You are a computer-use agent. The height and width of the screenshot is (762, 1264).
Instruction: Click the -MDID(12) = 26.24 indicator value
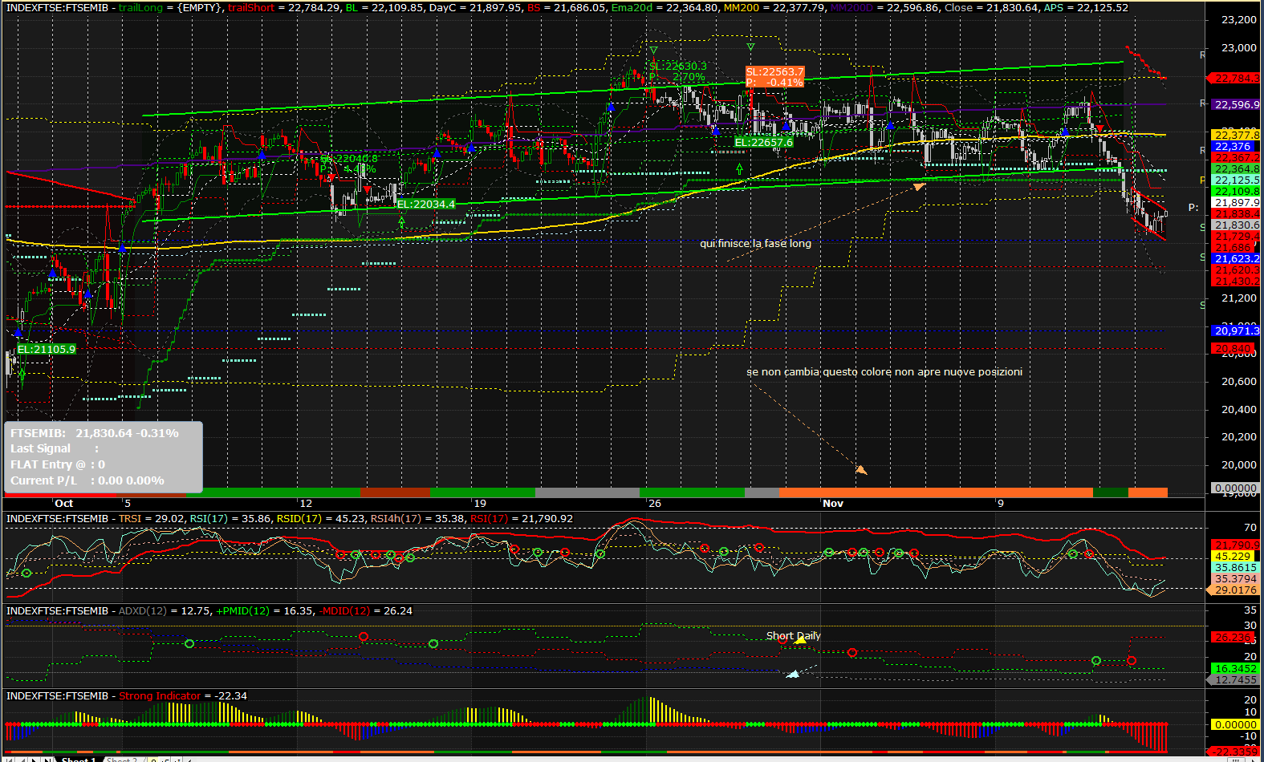pyautogui.click(x=366, y=610)
